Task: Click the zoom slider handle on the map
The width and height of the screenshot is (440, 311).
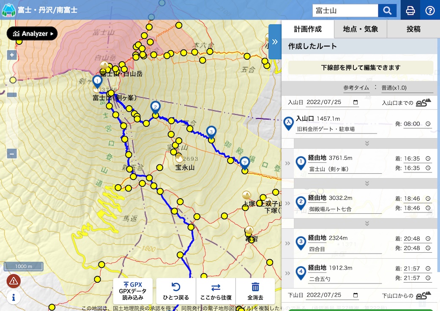Action: click(x=12, y=95)
